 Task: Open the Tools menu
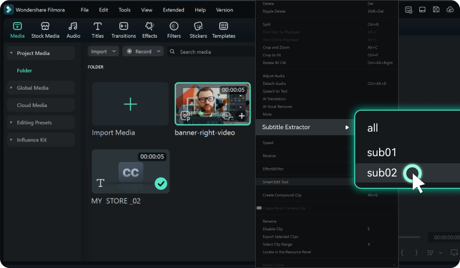pyautogui.click(x=125, y=10)
